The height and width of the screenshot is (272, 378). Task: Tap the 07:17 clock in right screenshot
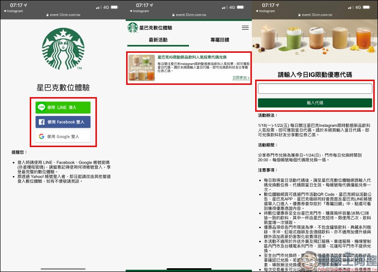tap(268, 5)
